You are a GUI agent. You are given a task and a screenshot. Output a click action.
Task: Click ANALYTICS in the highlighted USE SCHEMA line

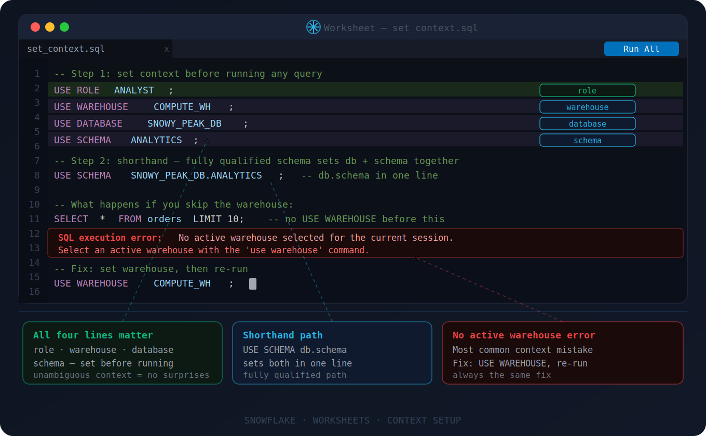(x=156, y=140)
